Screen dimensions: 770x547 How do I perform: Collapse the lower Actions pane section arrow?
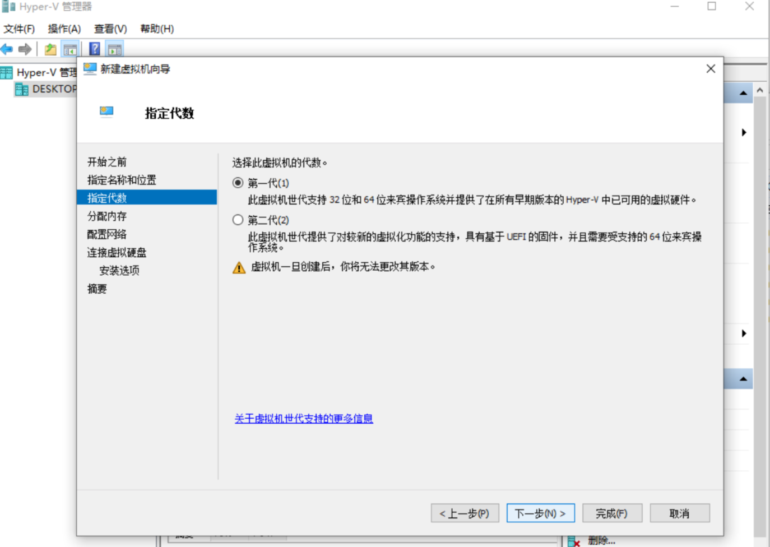tap(743, 379)
